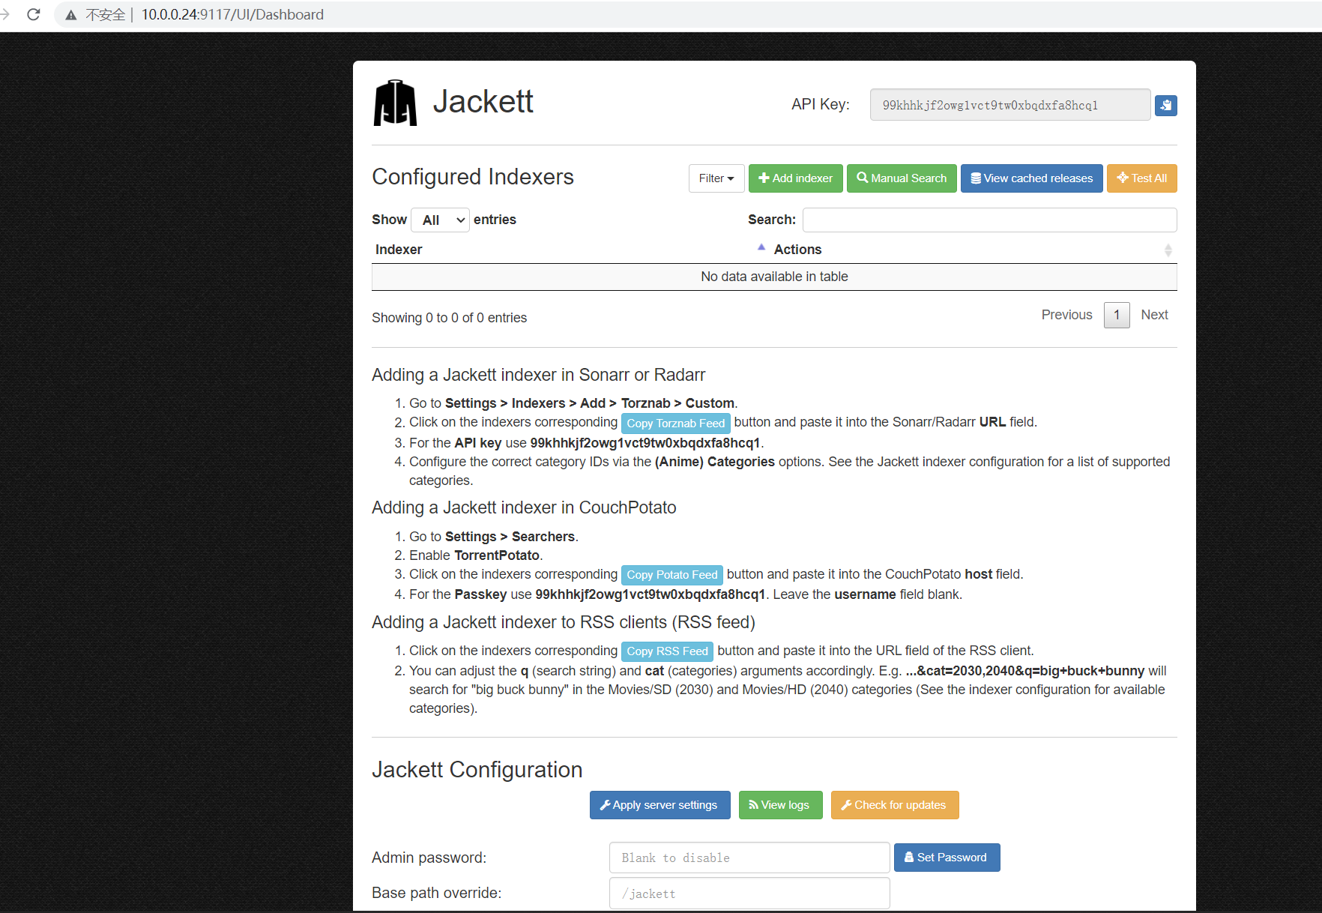Image resolution: width=1322 pixels, height=913 pixels.
Task: Copy the API key with clipboard icon
Action: (x=1165, y=106)
